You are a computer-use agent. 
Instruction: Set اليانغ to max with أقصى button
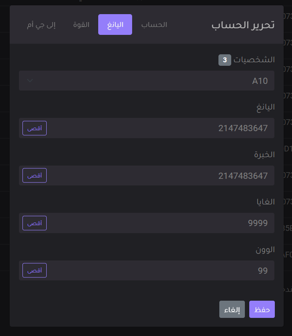(35, 128)
